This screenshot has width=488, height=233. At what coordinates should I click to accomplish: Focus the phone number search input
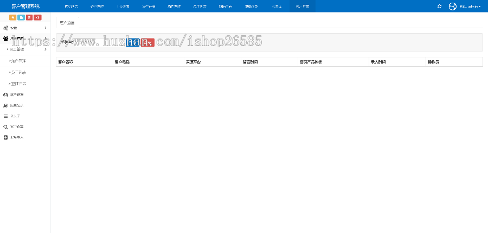point(100,42)
